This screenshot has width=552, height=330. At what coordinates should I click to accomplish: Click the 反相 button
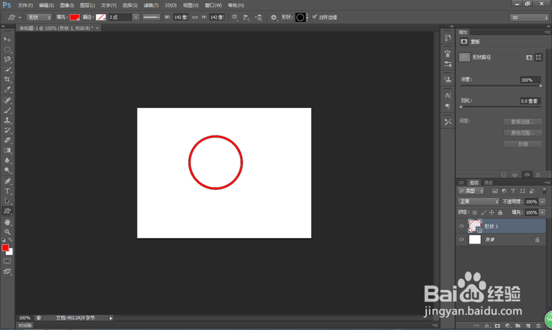pos(523,144)
